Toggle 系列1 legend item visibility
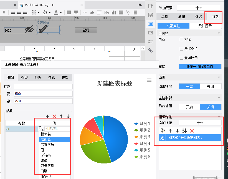 tap(142, 123)
